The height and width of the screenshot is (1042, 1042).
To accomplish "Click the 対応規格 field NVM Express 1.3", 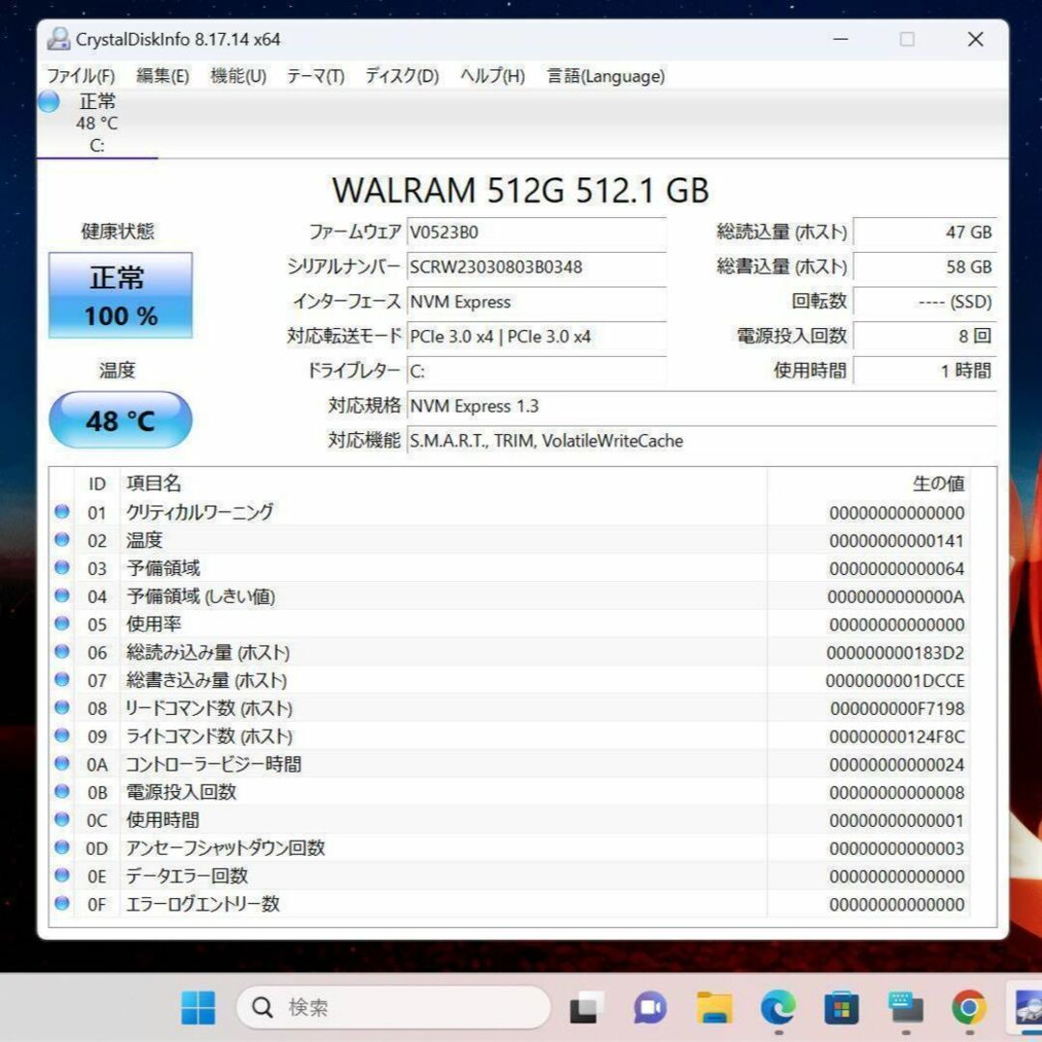I will (701, 406).
